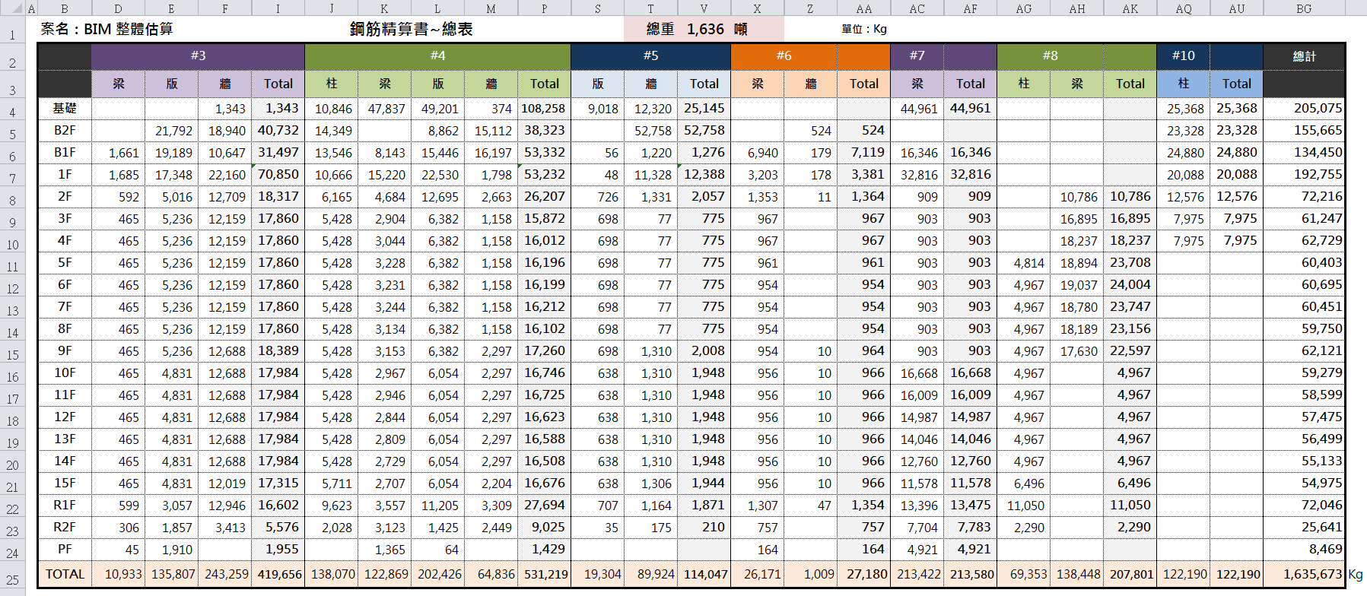Click the 基礎 row label
The height and width of the screenshot is (596, 1367).
[x=65, y=109]
